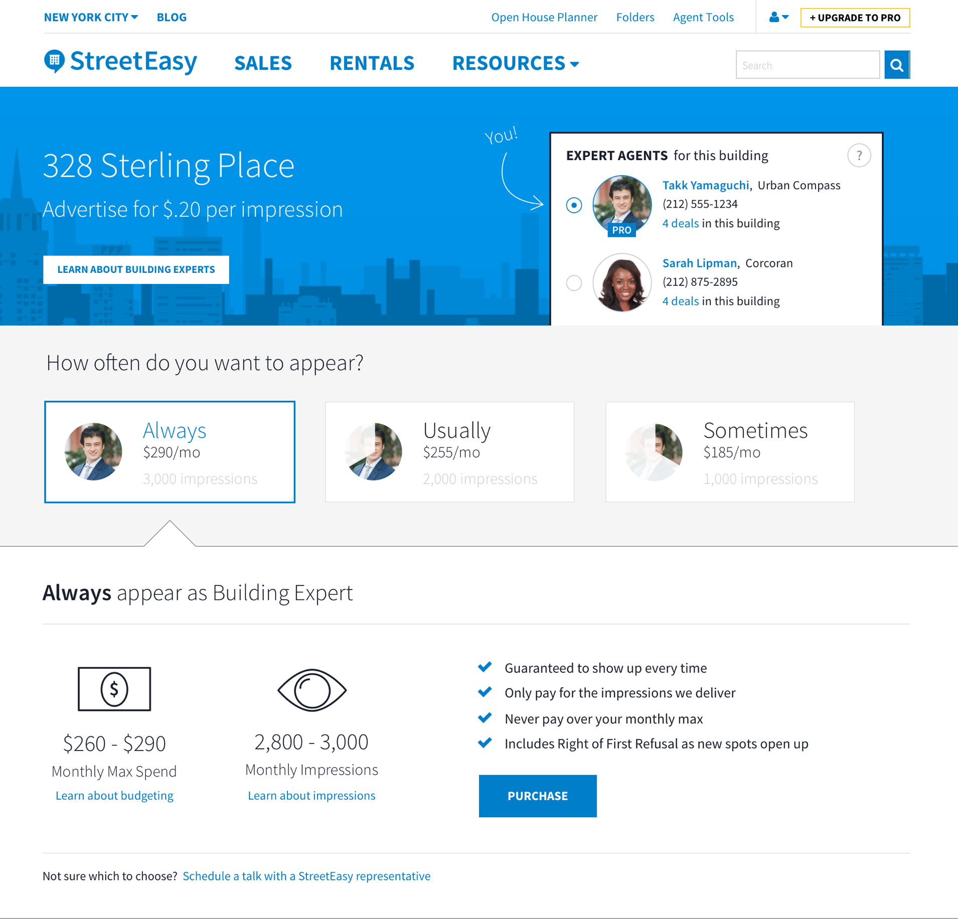Schedule a talk with a StreetEasy representative
This screenshot has height=919, width=958.
click(x=306, y=876)
